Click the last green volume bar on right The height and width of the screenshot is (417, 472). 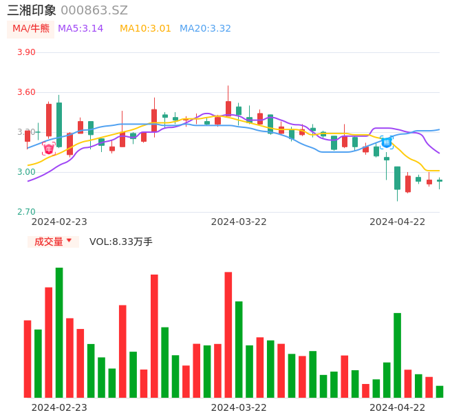(440, 392)
